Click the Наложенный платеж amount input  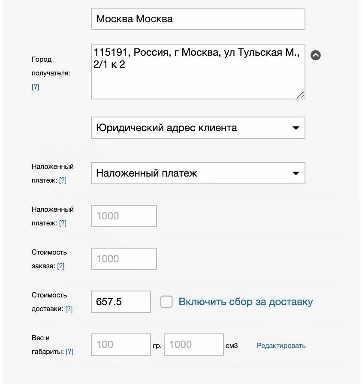click(124, 216)
